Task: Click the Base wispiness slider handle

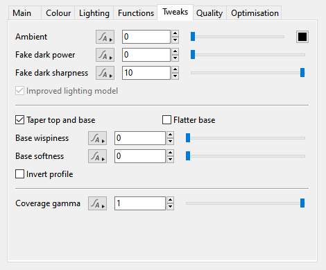Action: coord(188,138)
